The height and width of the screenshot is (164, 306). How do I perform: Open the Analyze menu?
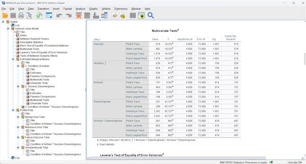tap(81, 9)
